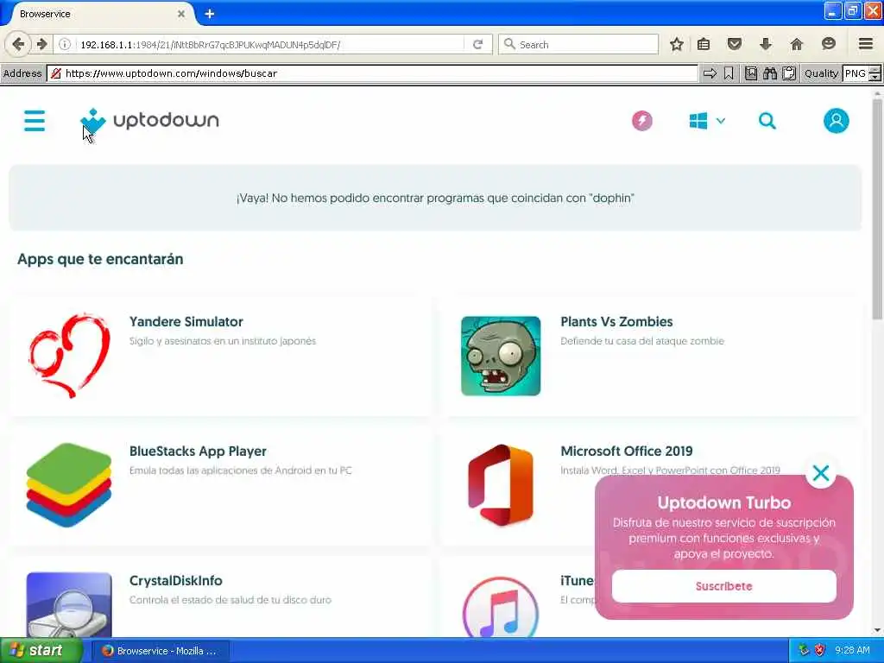This screenshot has width=884, height=663.
Task: Click Browservice go arrow button
Action: click(710, 73)
